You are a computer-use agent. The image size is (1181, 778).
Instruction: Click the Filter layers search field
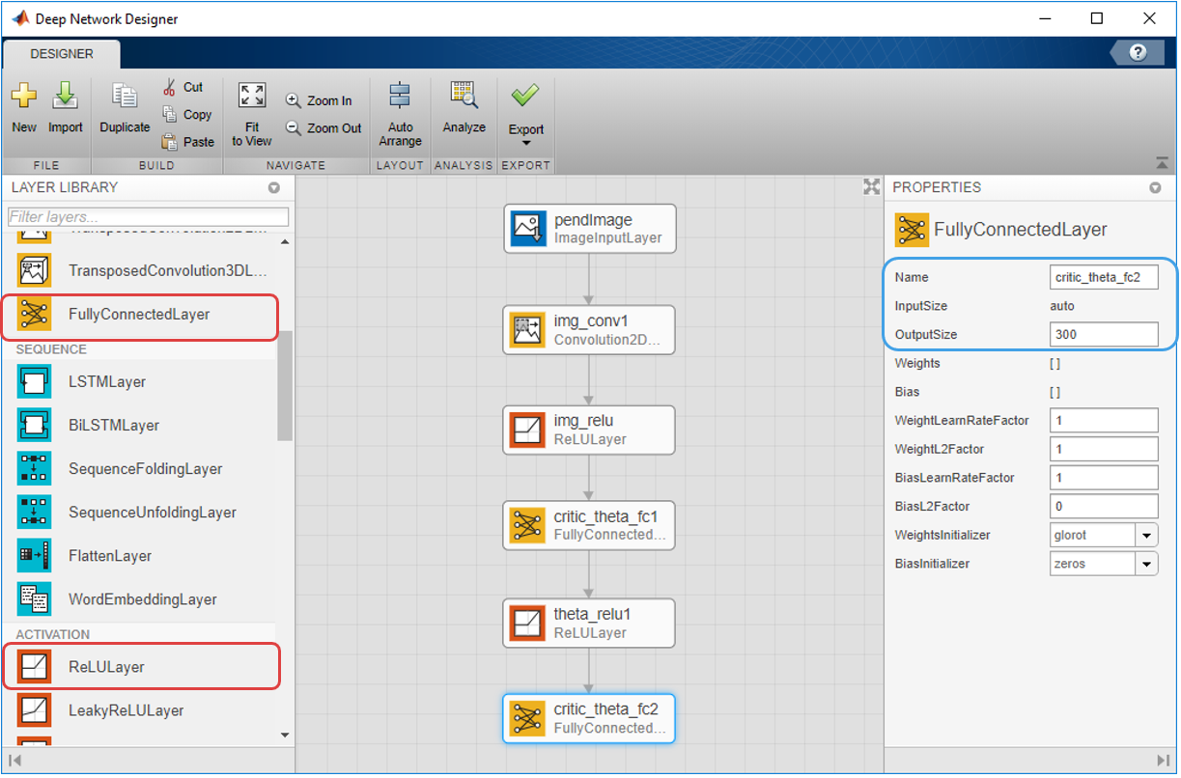tap(148, 217)
